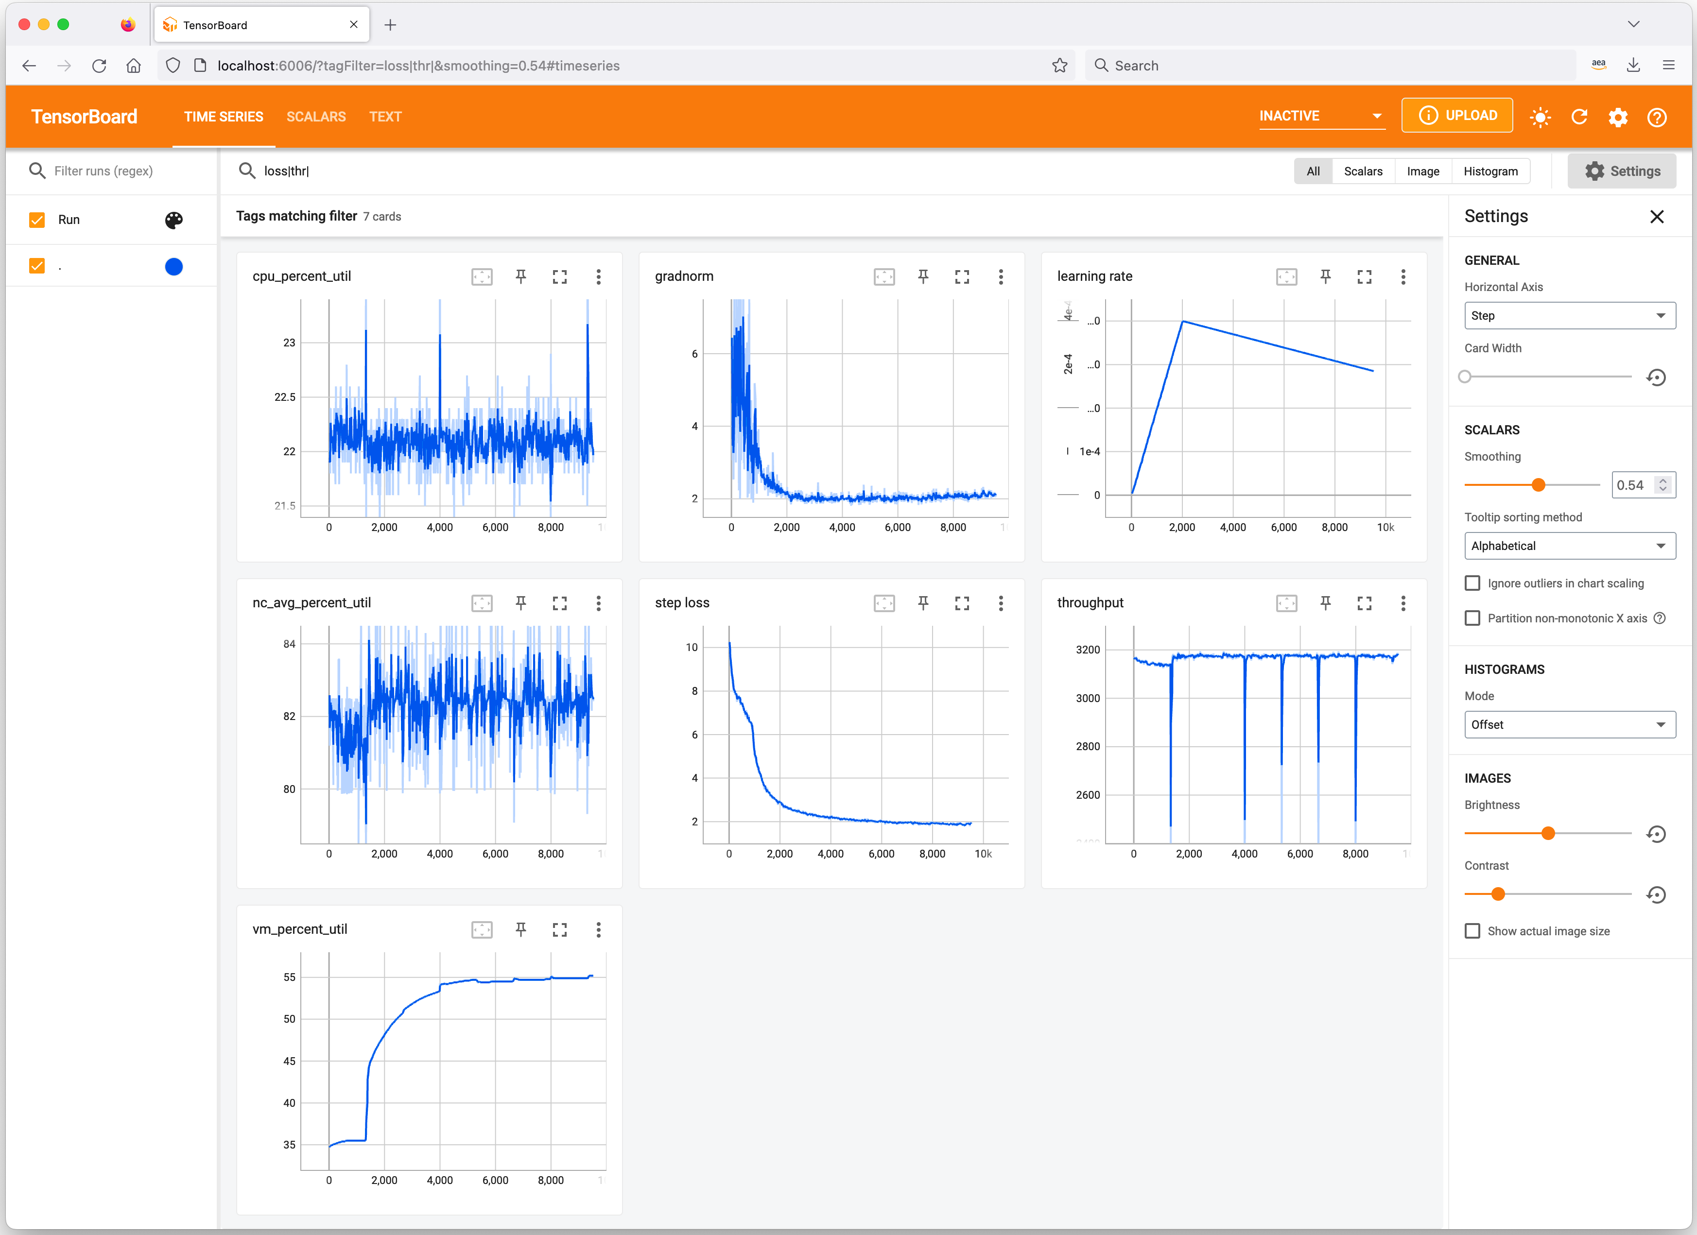
Task: Enable Ignore outliers in chart scaling
Action: click(1472, 583)
